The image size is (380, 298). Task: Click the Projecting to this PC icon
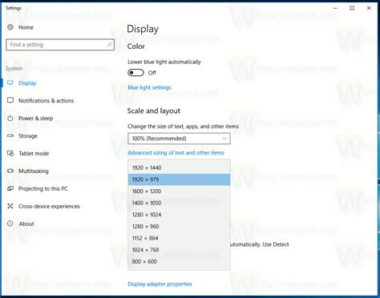(x=10, y=188)
